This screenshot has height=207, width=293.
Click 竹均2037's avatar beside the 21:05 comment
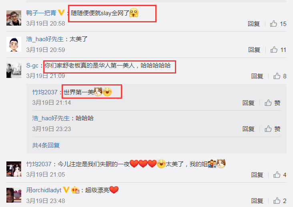(x=14, y=169)
